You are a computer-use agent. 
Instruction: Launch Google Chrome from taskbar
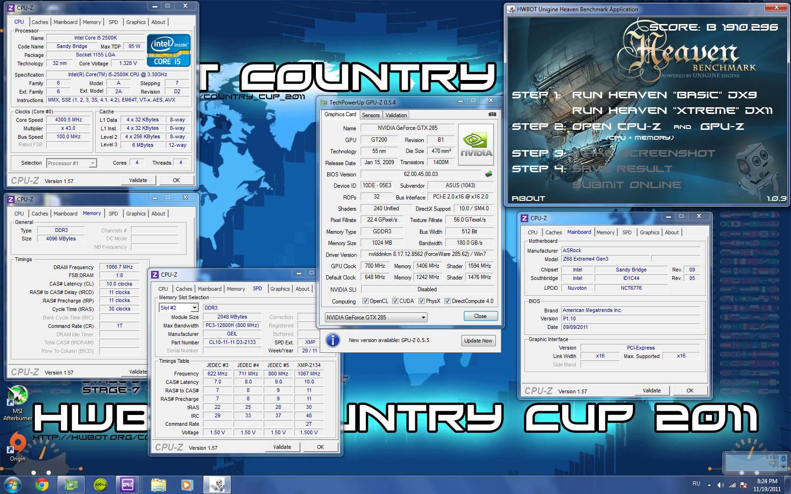pos(41,484)
